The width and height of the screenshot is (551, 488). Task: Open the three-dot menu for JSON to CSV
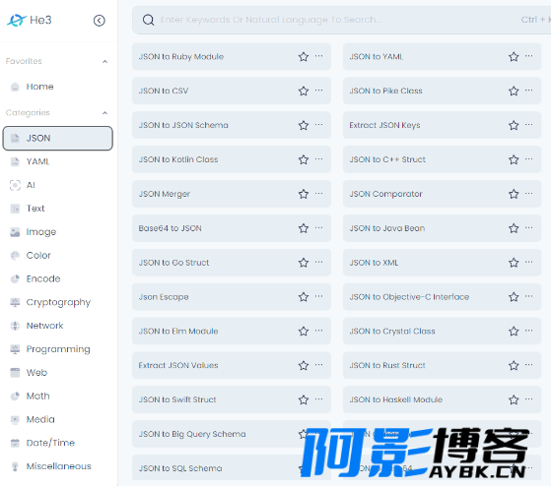click(x=318, y=91)
